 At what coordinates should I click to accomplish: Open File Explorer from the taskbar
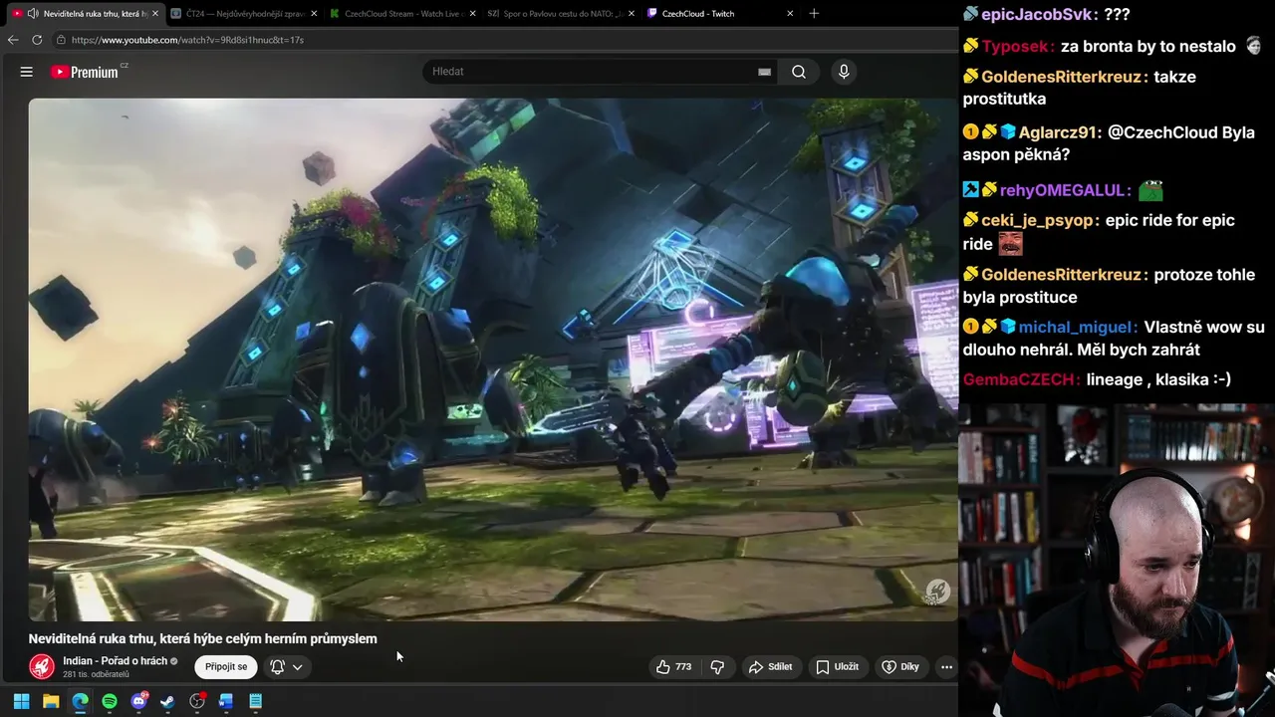click(x=51, y=701)
